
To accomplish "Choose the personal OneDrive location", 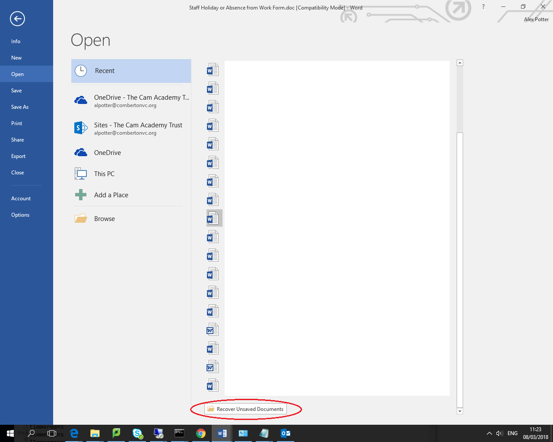I will pos(131,153).
